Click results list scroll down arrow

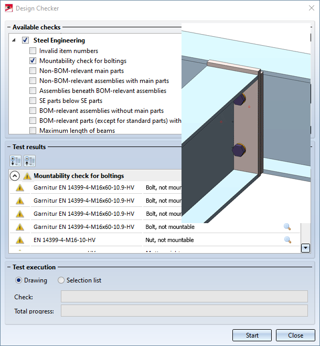pos(305,248)
